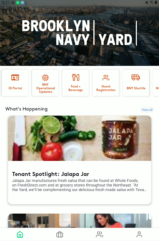Tap the Guest Registration label text
The height and width of the screenshot is (241, 159).
(x=106, y=88)
